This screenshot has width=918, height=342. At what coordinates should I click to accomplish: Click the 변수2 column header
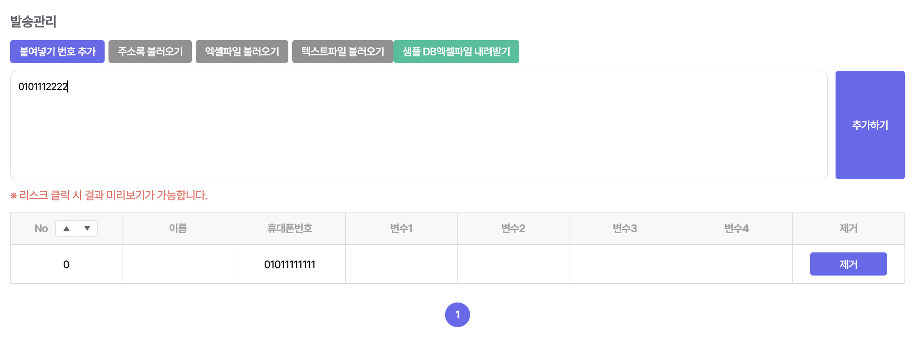tap(513, 228)
